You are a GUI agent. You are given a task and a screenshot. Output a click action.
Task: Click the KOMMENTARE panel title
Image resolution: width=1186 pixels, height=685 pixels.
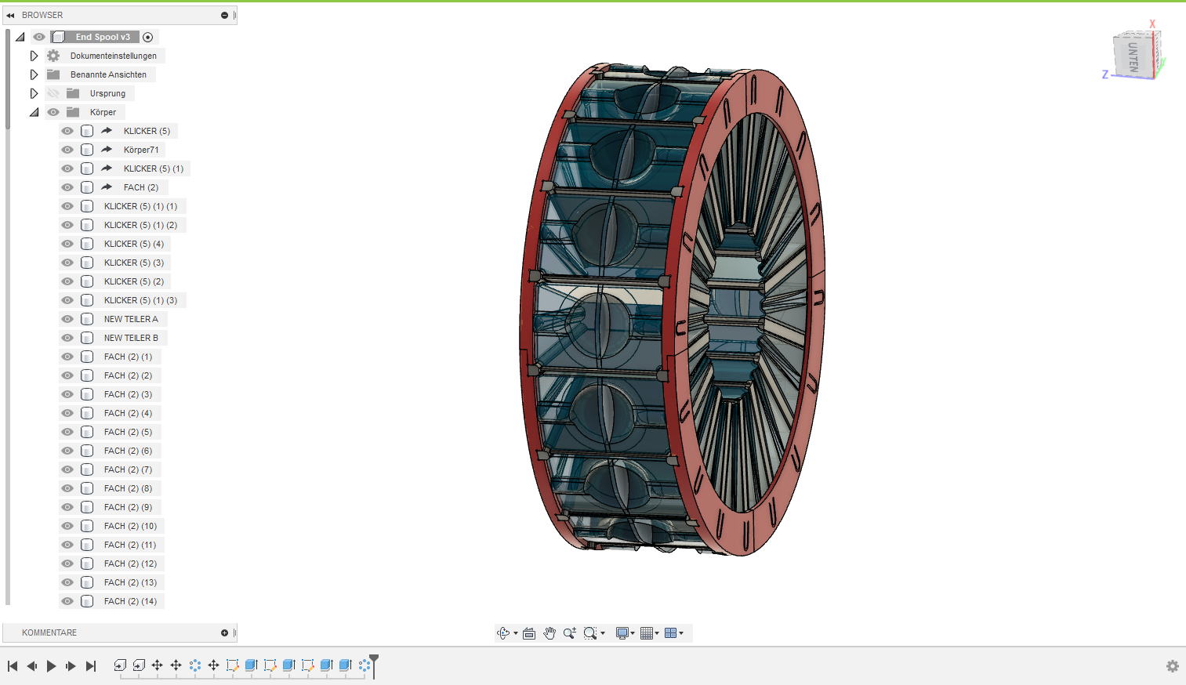[49, 632]
